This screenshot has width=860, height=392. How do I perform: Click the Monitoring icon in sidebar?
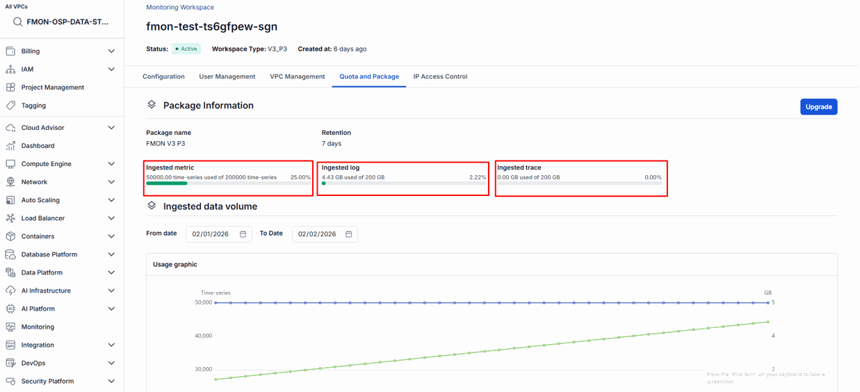click(x=10, y=327)
